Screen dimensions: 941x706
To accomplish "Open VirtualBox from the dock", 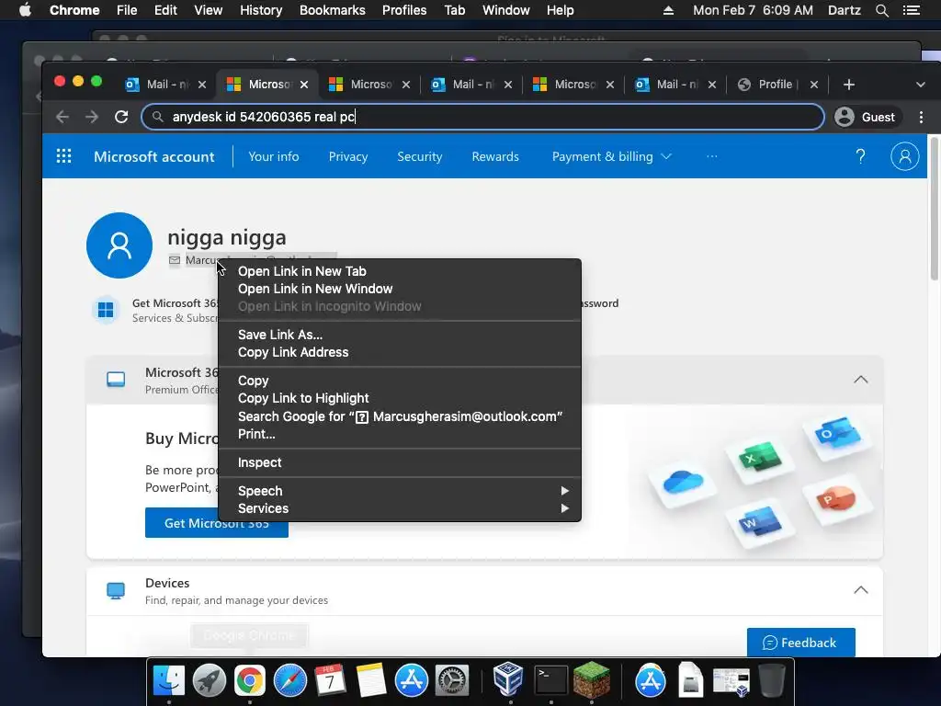I will 508,679.
